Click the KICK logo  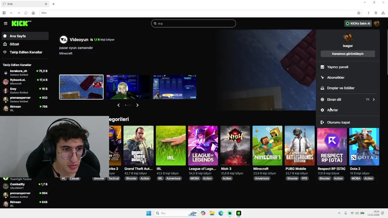coord(21,23)
